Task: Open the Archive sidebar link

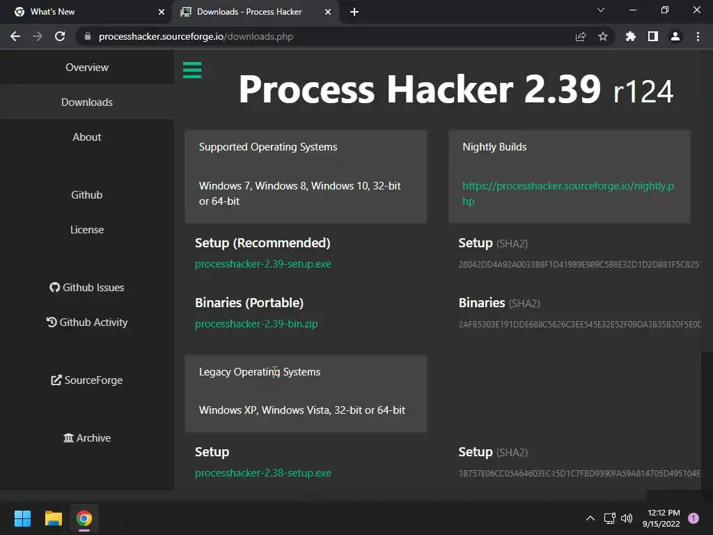Action: pos(87,437)
